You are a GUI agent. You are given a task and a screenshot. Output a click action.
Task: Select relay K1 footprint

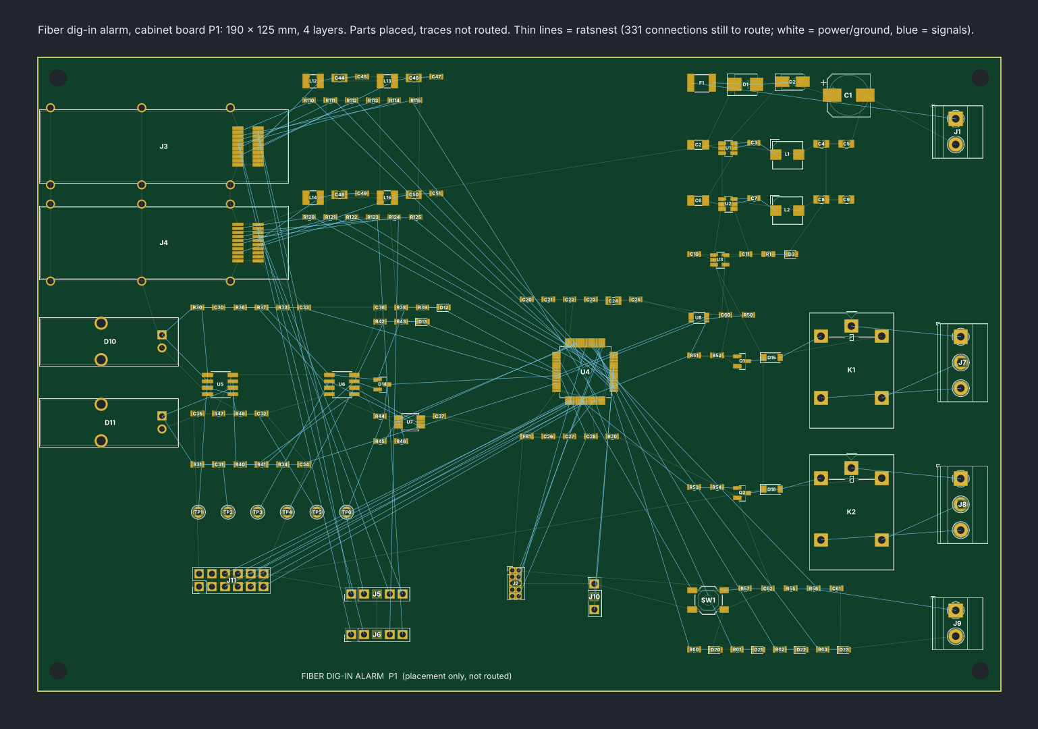coord(852,370)
